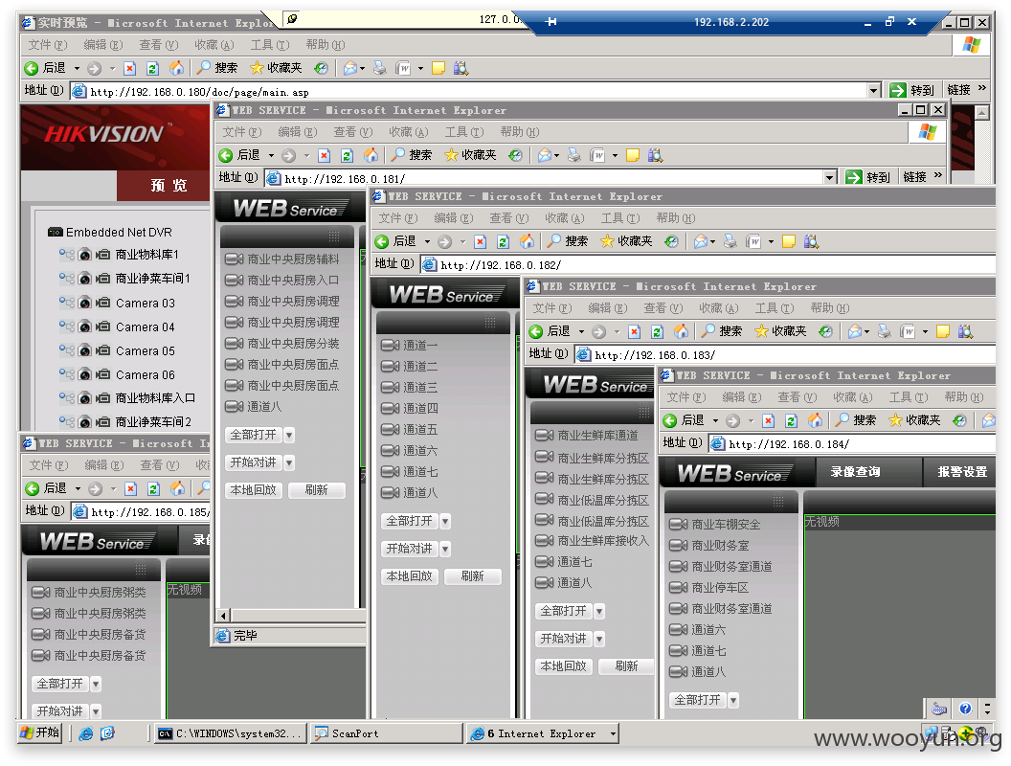The width and height of the screenshot is (1011, 766).
Task: Open 收藏 menu in 192.168.0.181 window
Action: point(409,131)
